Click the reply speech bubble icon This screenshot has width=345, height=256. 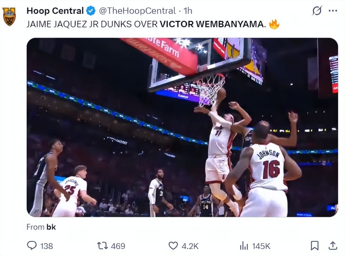click(32, 246)
